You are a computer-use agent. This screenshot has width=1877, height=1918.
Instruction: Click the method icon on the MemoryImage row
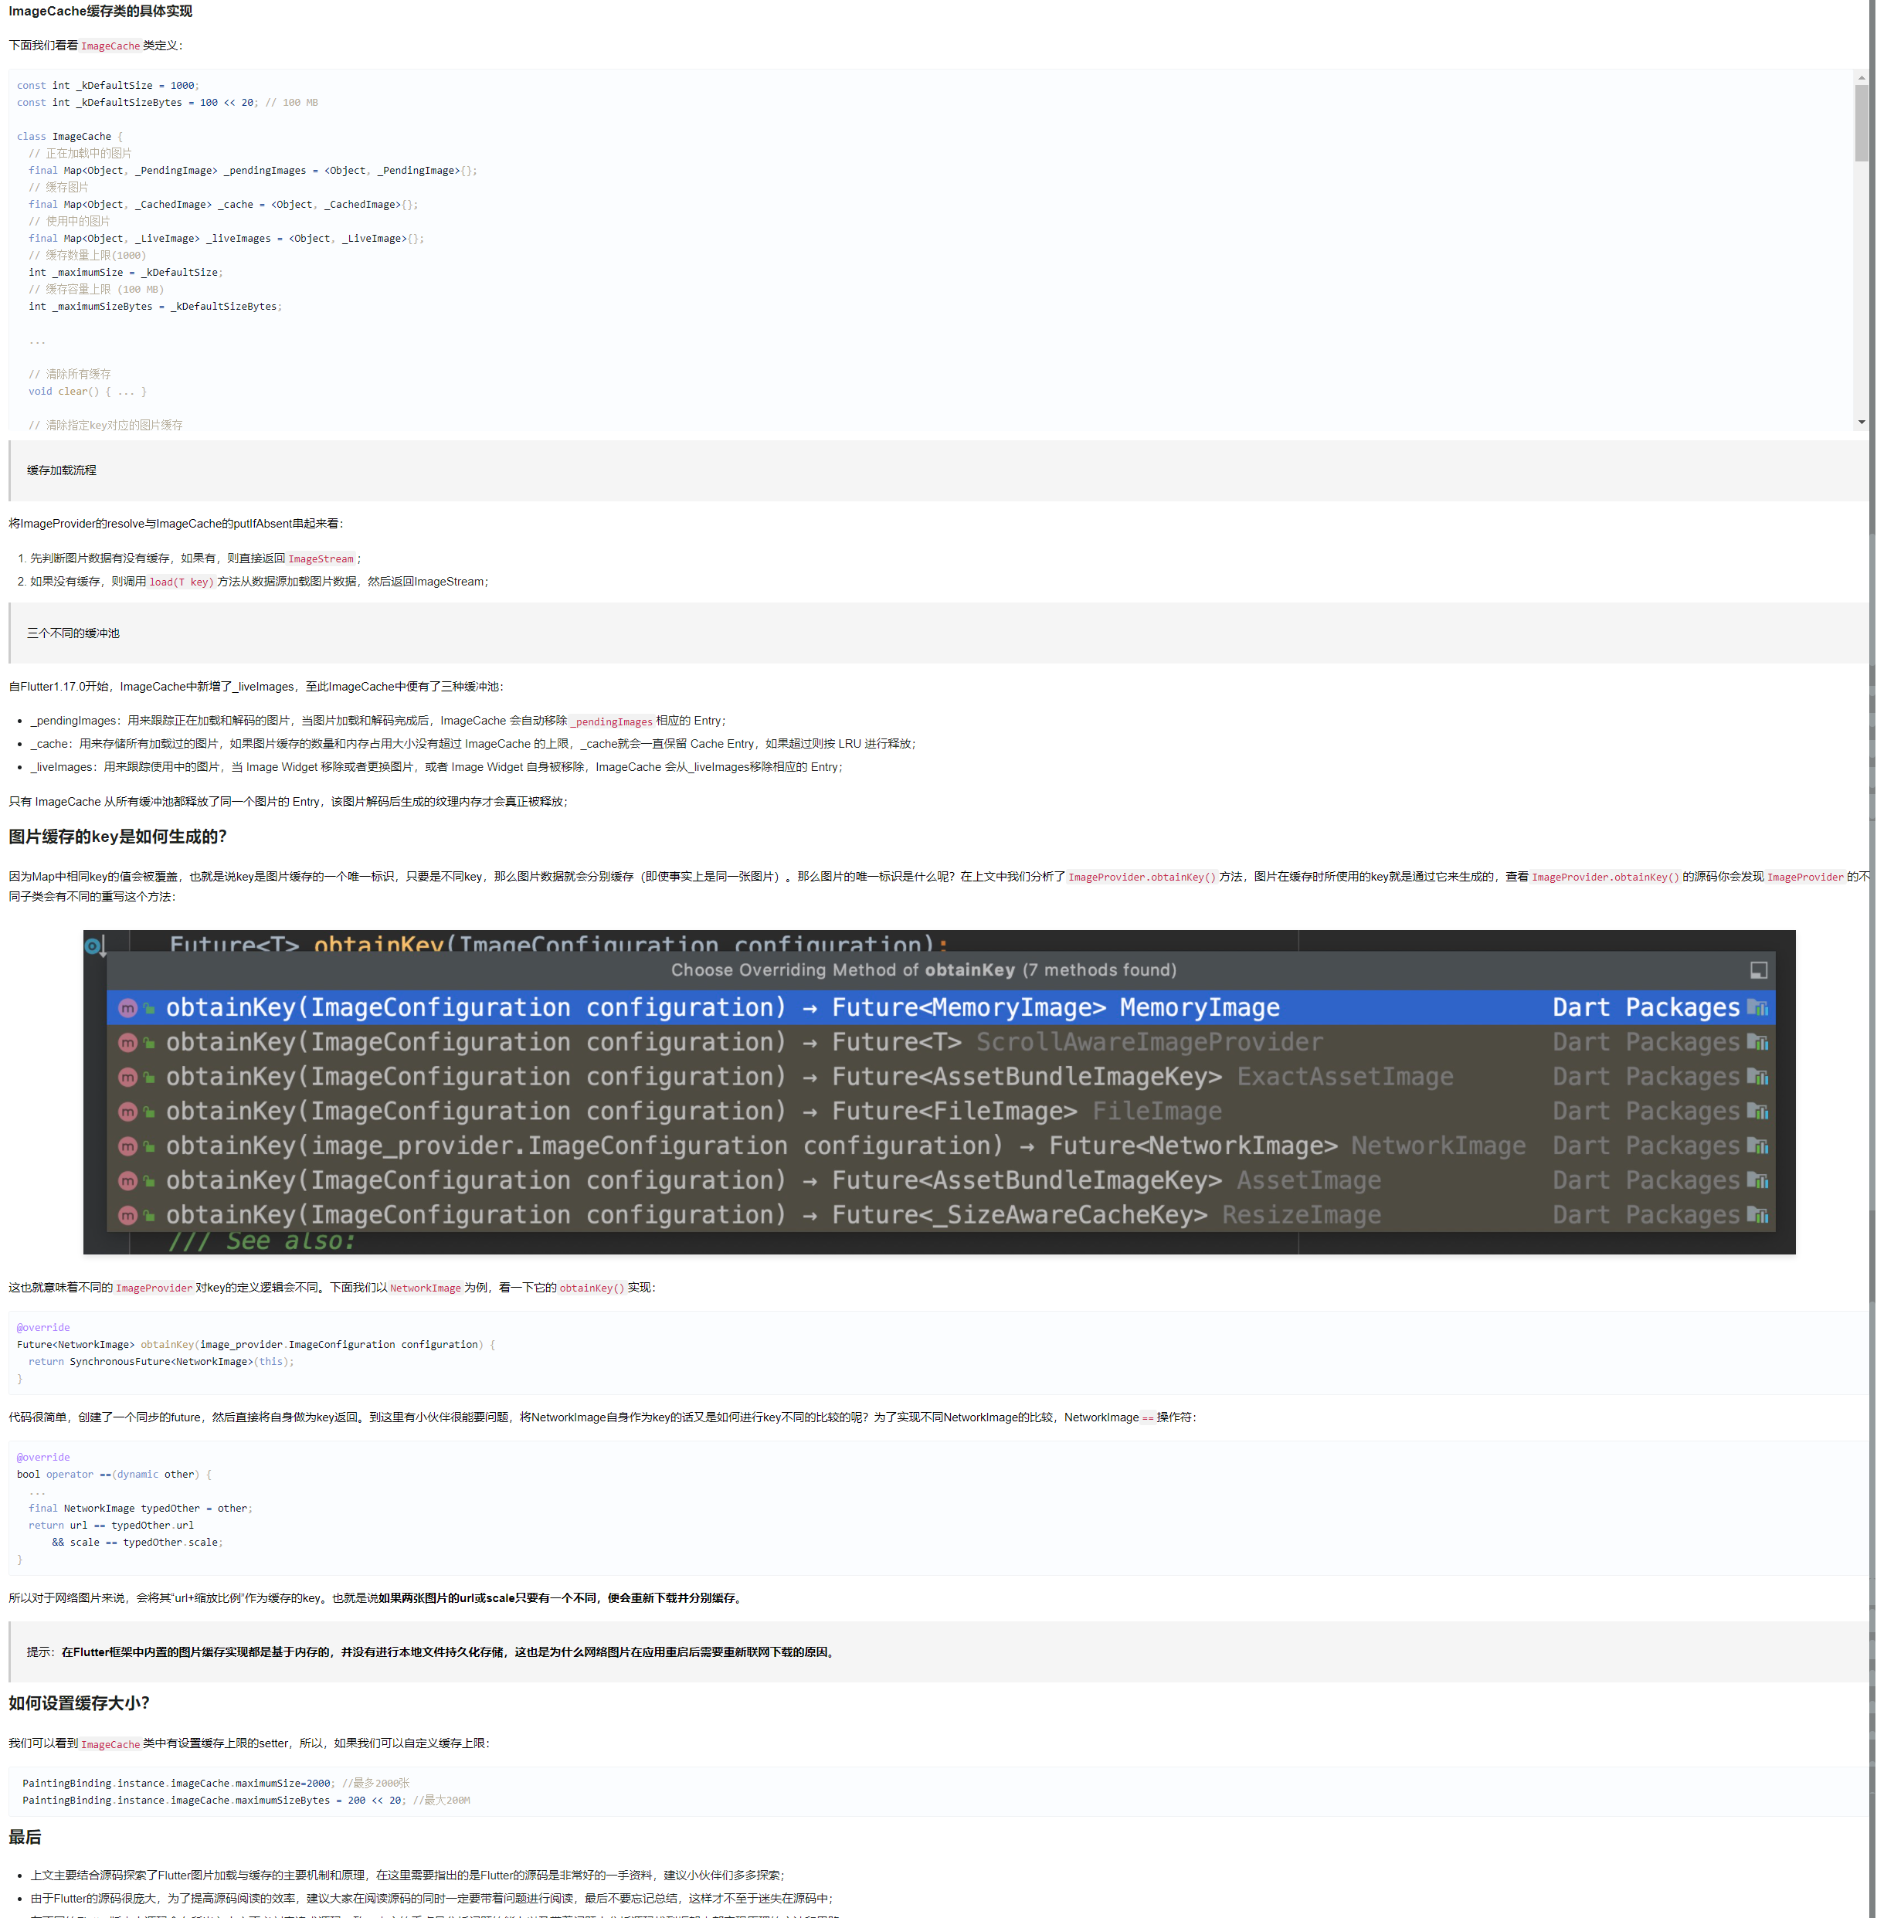click(128, 1008)
